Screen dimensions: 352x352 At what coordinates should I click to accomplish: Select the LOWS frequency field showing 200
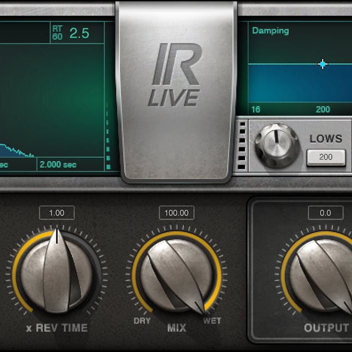point(326,157)
